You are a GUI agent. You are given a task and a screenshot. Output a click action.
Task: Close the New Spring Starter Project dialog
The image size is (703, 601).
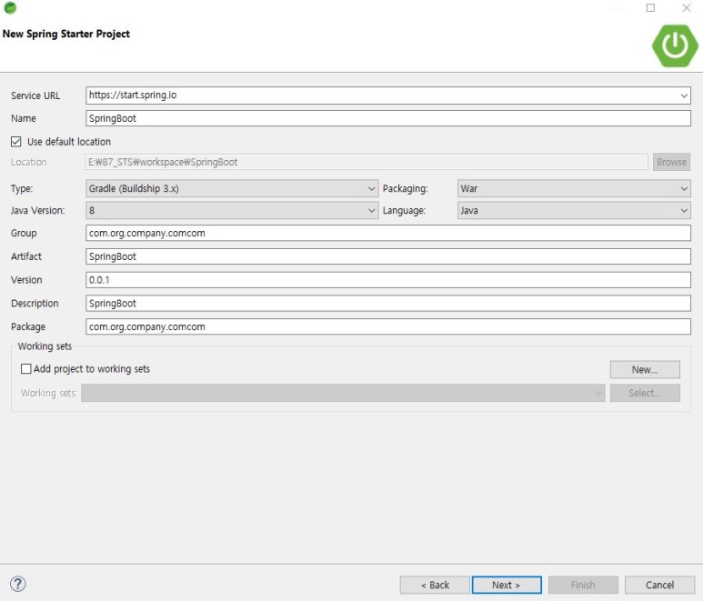pyautogui.click(x=686, y=7)
